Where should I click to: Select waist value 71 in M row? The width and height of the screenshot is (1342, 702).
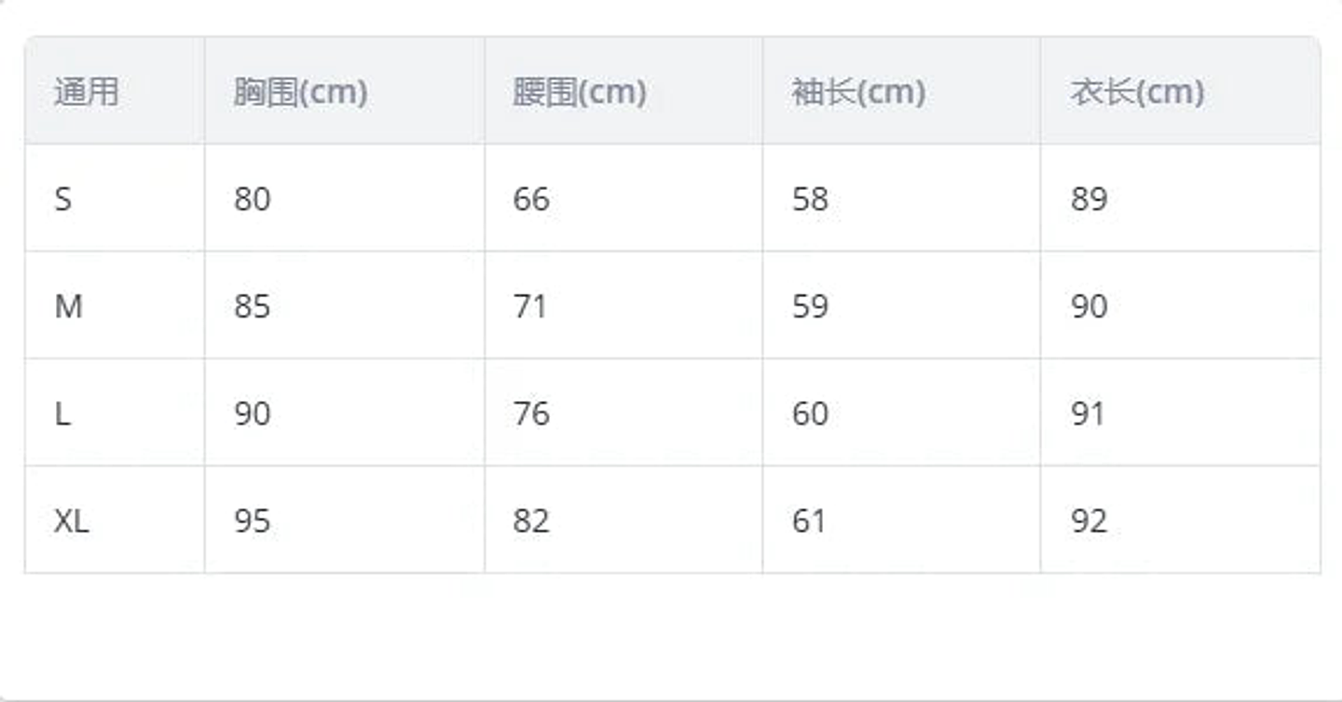[530, 306]
